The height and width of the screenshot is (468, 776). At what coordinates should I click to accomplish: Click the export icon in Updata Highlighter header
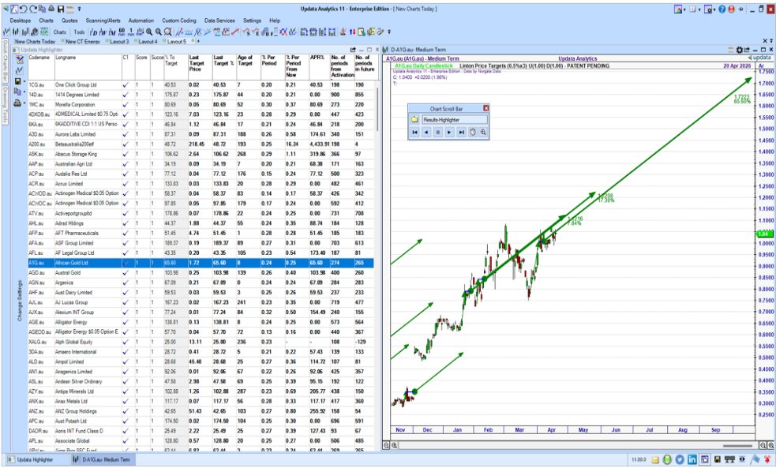(353, 50)
